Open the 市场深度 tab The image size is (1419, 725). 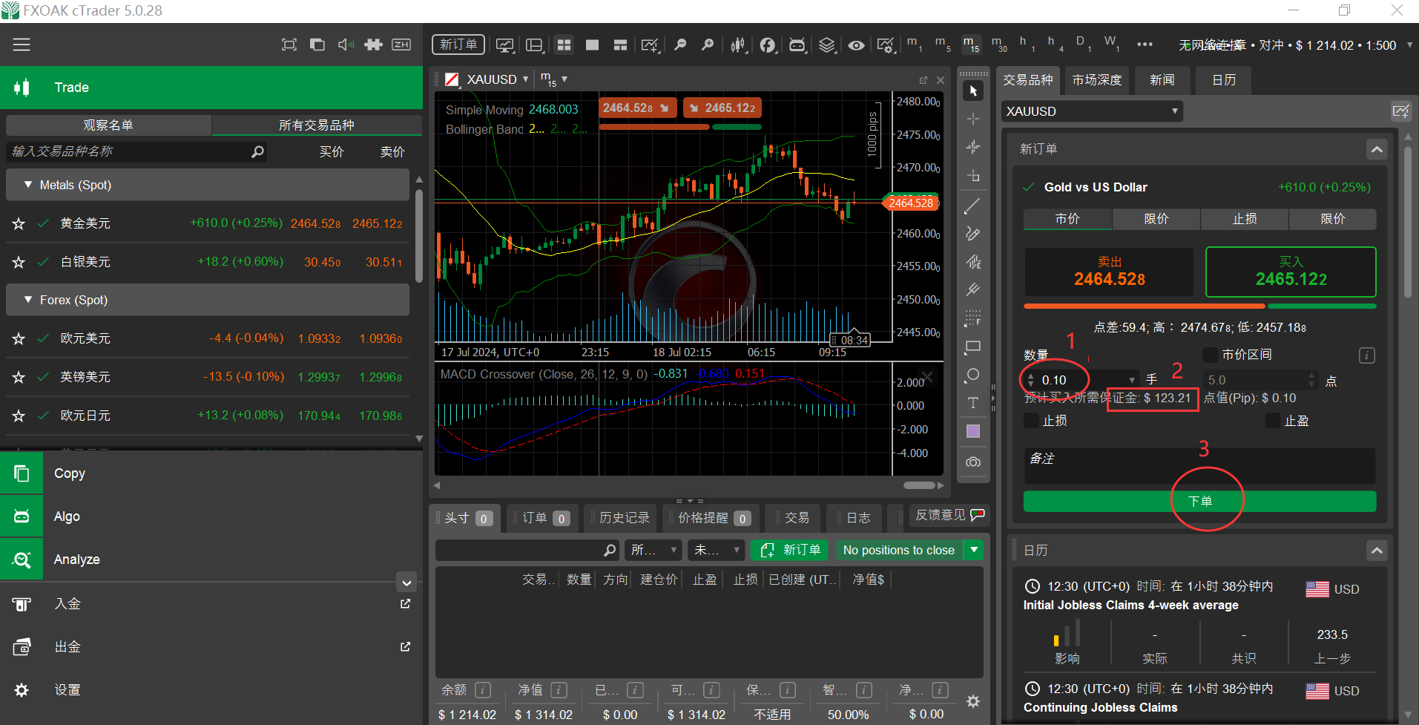[1097, 80]
